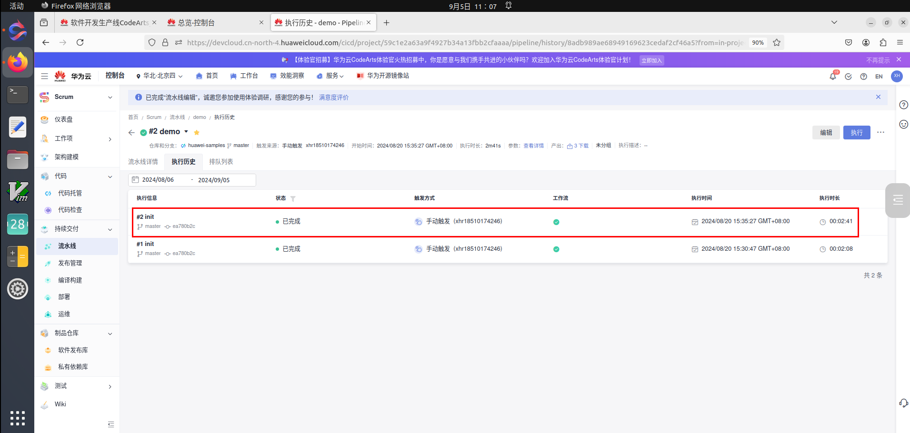The image size is (910, 433).
Task: Open 华为开源镜像站 in the top navigation
Action: [x=383, y=76]
